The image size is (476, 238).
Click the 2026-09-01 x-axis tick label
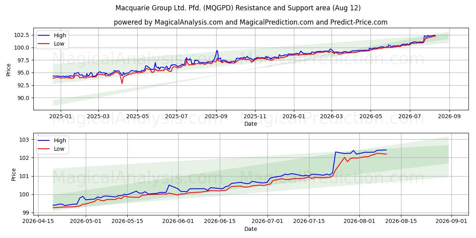451,221
